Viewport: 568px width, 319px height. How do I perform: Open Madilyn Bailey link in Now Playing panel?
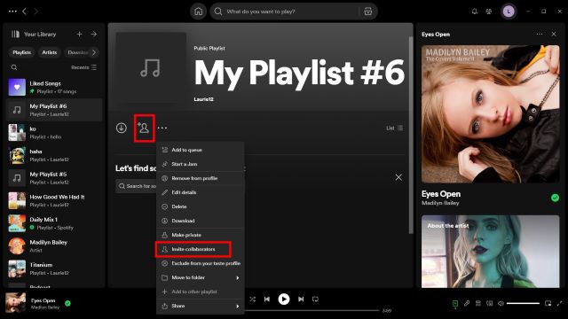440,203
